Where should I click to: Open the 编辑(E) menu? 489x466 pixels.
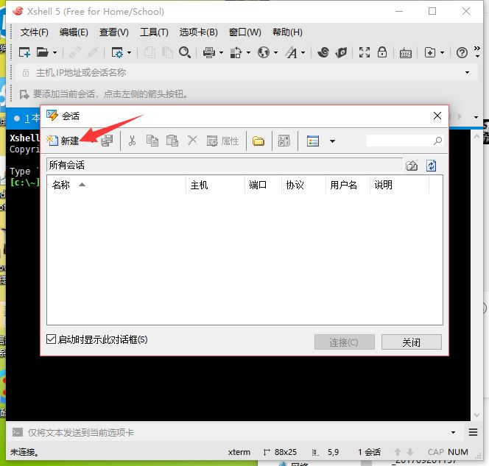[74, 32]
